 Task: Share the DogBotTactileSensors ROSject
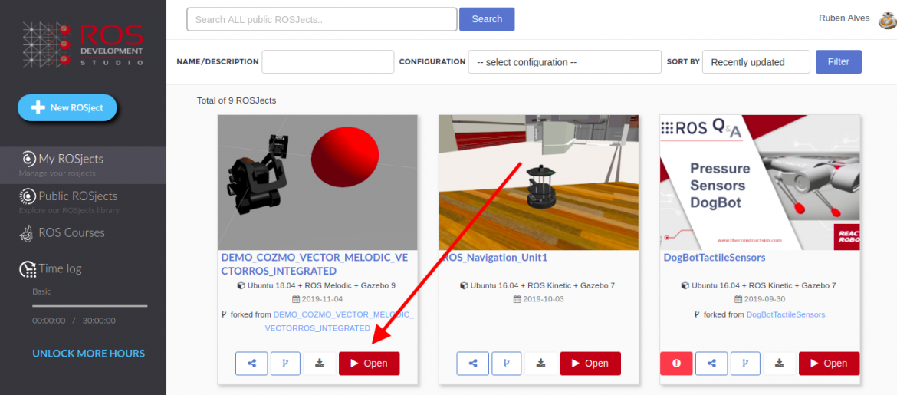pos(711,364)
